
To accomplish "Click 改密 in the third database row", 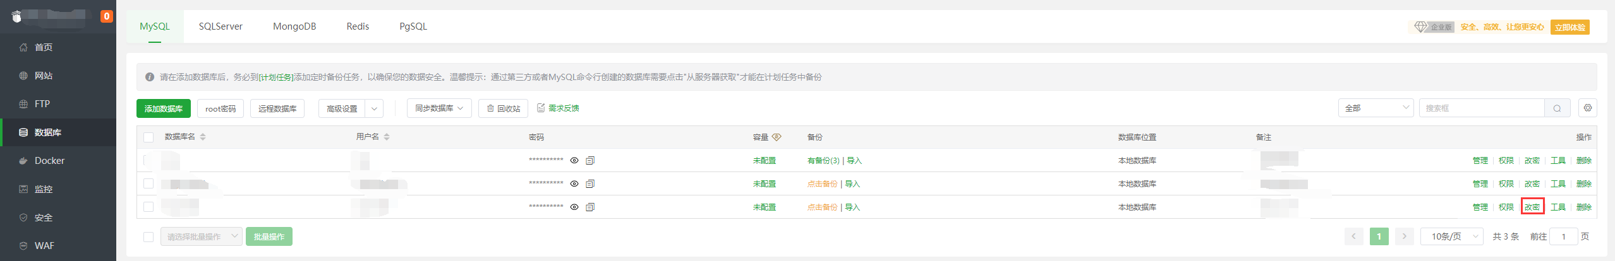I will (1532, 207).
